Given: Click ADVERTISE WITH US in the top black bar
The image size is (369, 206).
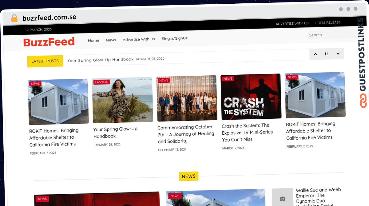Looking at the screenshot, I should tap(292, 23).
